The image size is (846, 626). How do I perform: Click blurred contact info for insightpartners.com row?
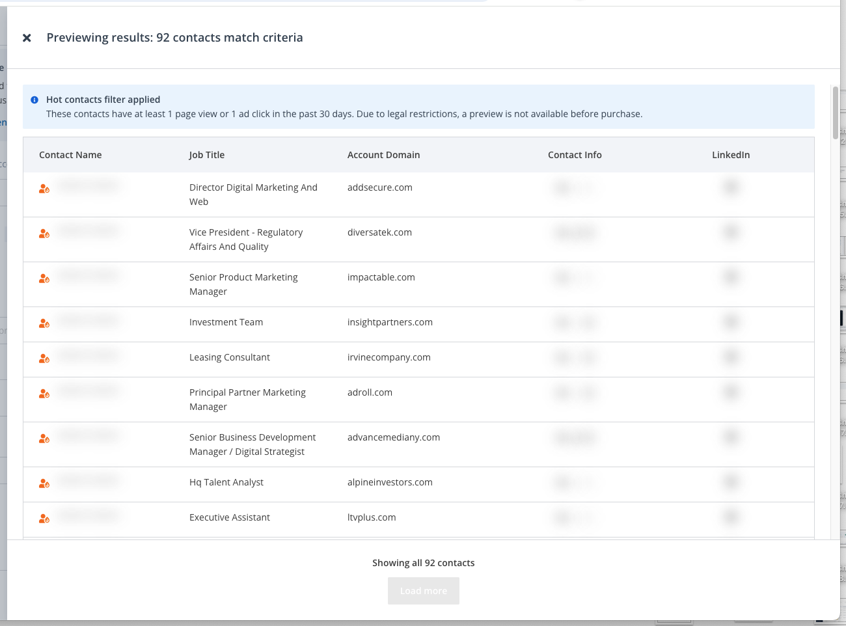[x=575, y=323]
